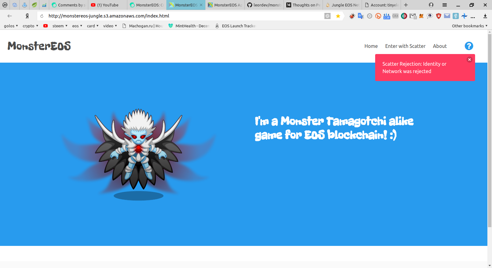Click the 'Monster Tamagotchi alike game' headline

pos(334,128)
